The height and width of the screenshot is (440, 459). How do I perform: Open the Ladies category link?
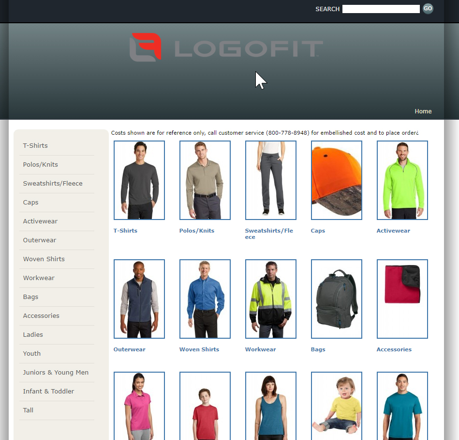point(32,334)
